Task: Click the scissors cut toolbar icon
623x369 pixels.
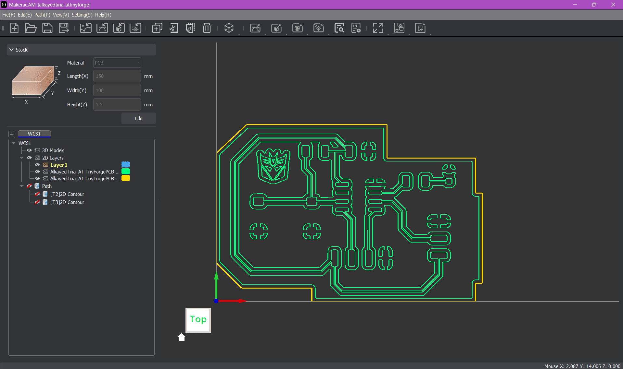Action: 174,28
